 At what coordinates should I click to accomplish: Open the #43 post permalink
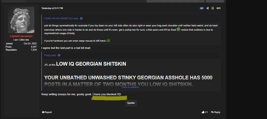point(218,8)
